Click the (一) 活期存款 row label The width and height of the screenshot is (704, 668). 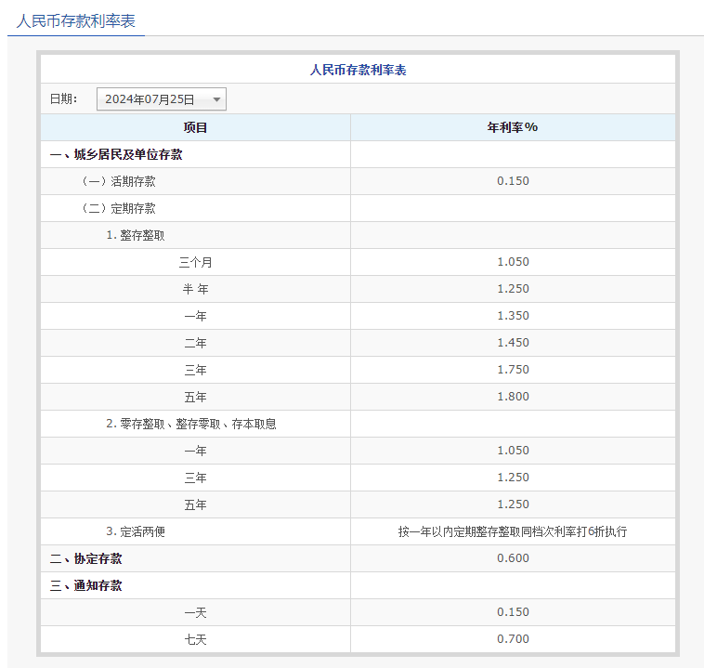coord(119,181)
